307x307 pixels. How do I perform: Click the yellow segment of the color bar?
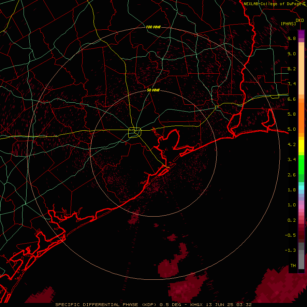pyautogui.click(x=301, y=146)
